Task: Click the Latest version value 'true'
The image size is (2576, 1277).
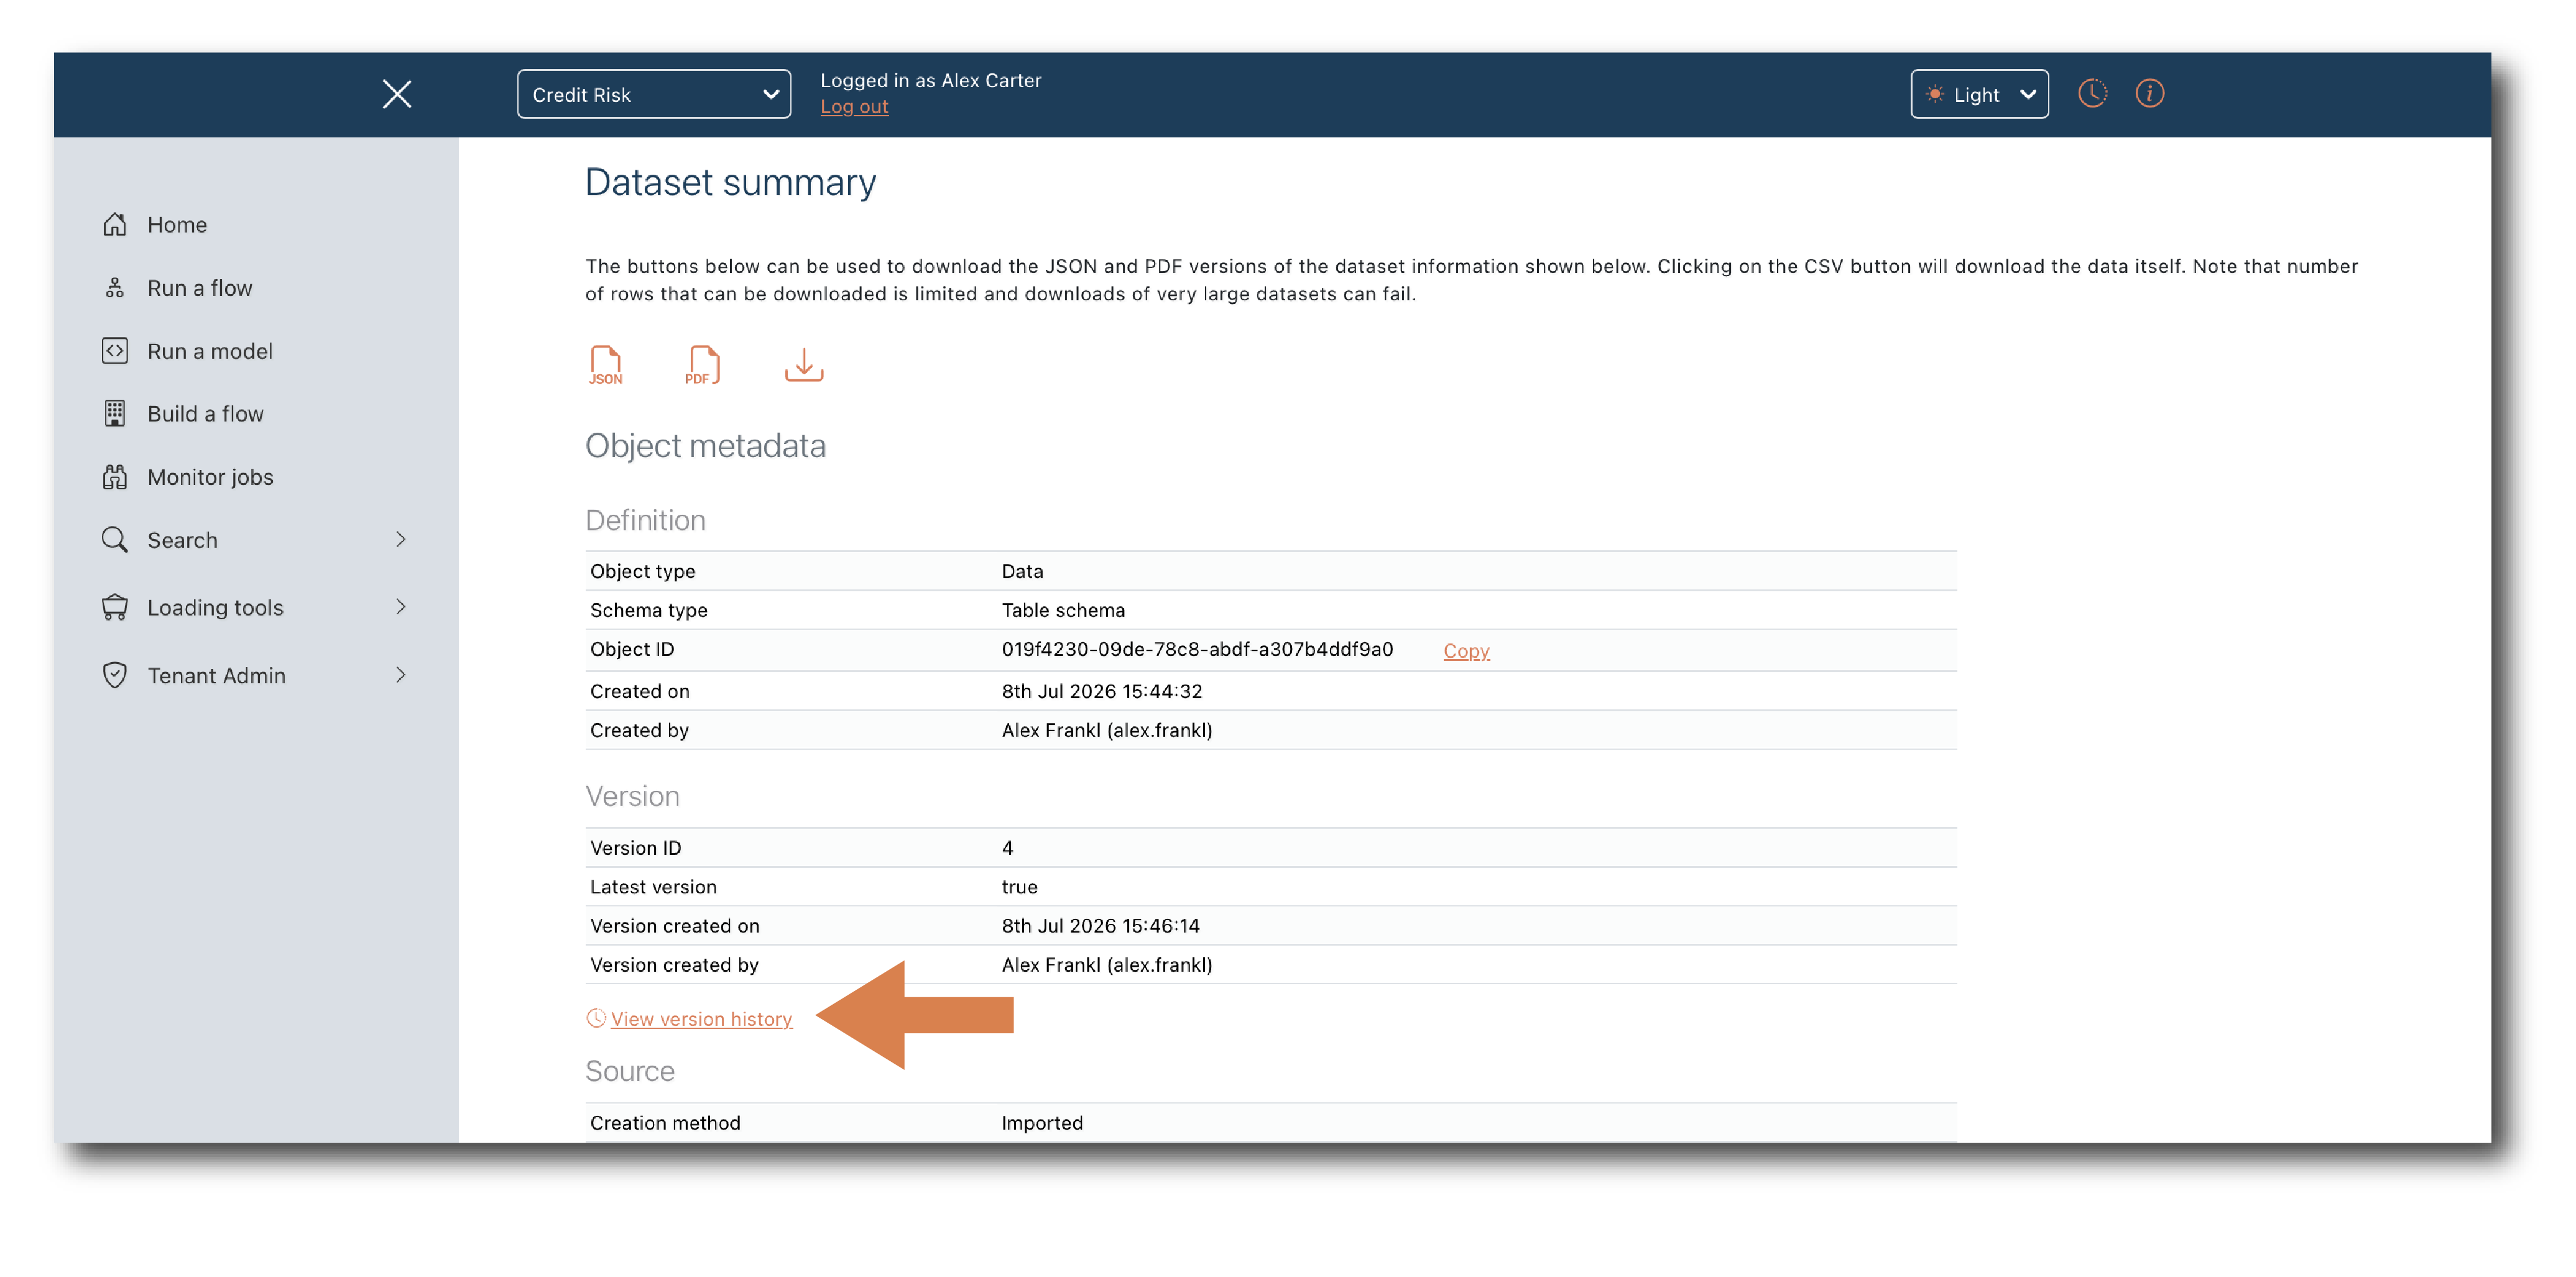Action: click(x=1019, y=886)
